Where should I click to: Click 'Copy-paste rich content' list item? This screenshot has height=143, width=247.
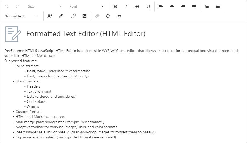(66, 137)
